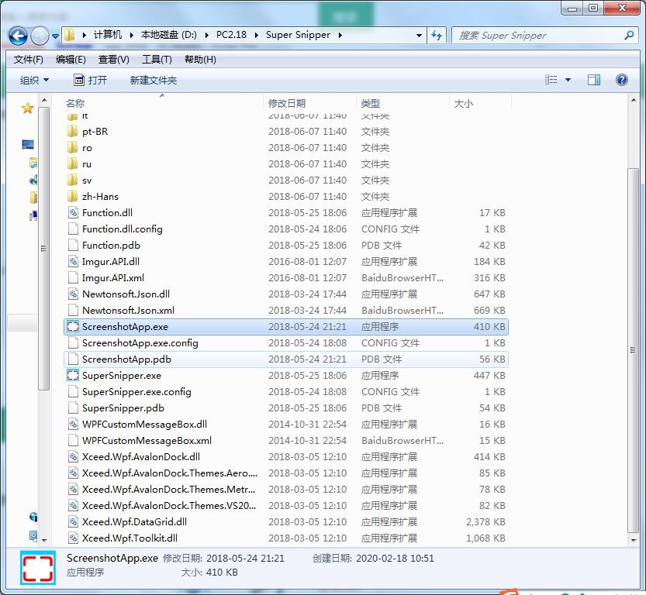Image resolution: width=646 pixels, height=595 pixels.
Task: Open the view options dropdown arrow
Action: 568,80
